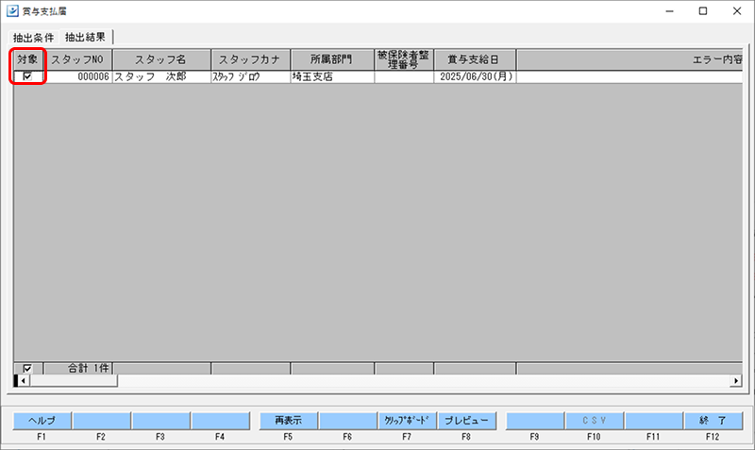755x450 pixels.
Task: Select the 埼玉支店 department cell
Action: 332,76
